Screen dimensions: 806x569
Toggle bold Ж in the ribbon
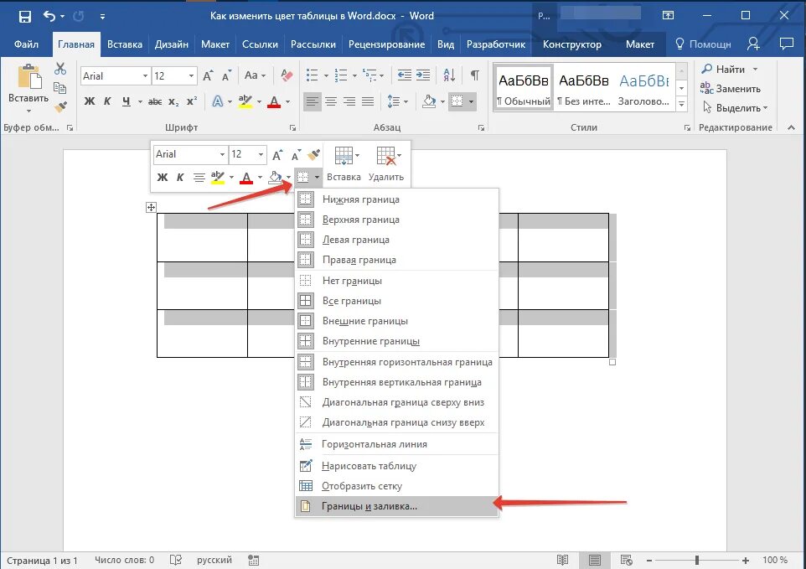(x=90, y=101)
